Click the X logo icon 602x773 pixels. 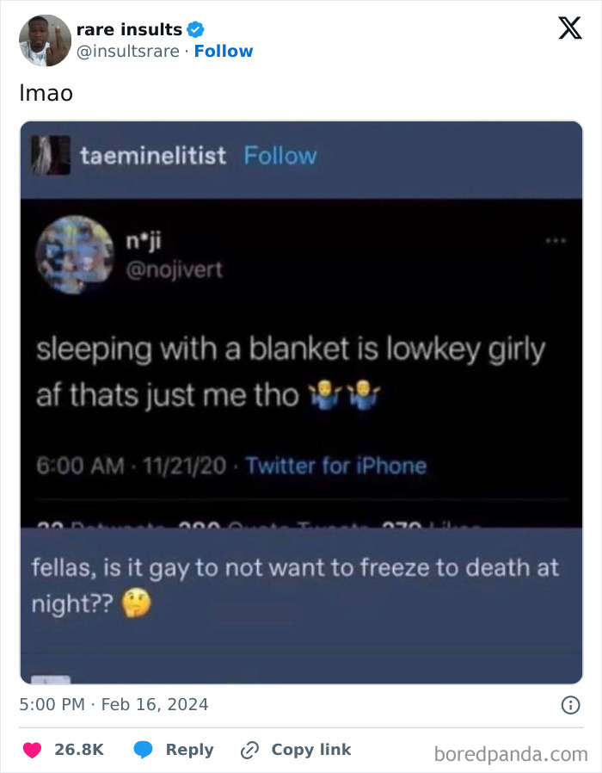(x=570, y=28)
